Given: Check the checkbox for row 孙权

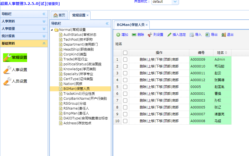Looking at the screenshot, I should [125, 100].
